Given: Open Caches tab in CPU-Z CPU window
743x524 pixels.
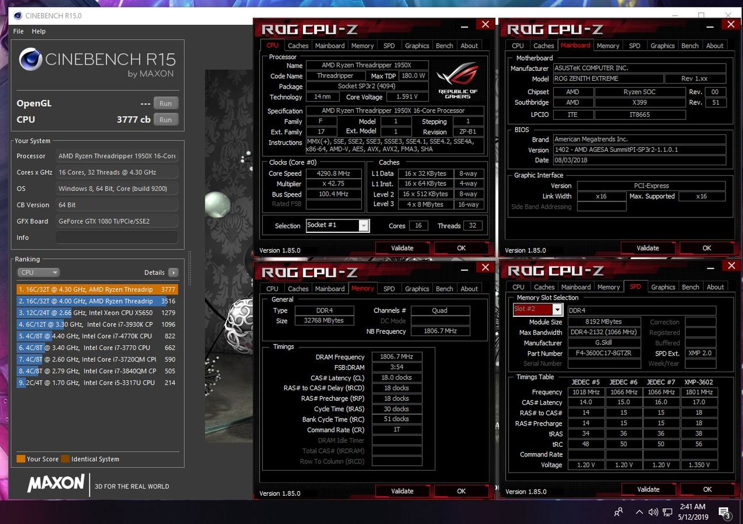Looking at the screenshot, I should (x=298, y=46).
